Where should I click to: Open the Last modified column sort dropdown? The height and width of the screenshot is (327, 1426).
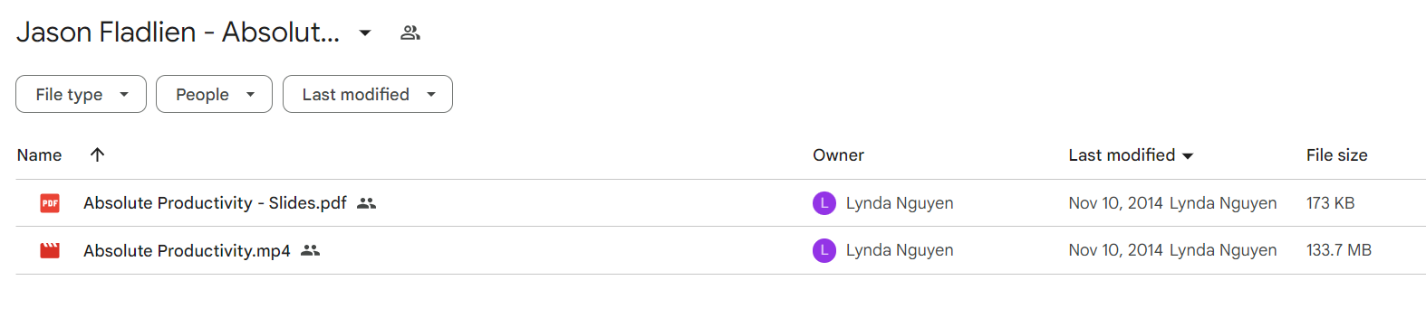1188,155
